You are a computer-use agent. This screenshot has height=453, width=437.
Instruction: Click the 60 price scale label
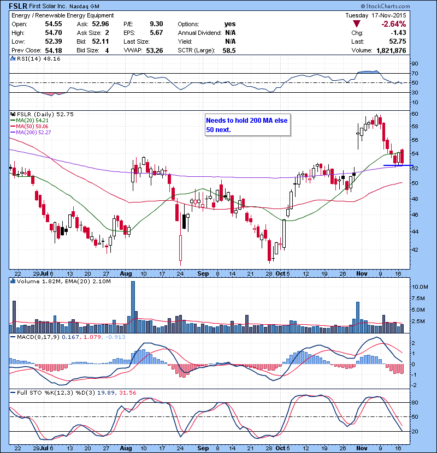tap(415, 114)
